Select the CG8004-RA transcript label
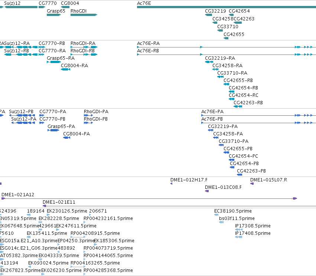This screenshot has height=276, width=316. (x=74, y=66)
